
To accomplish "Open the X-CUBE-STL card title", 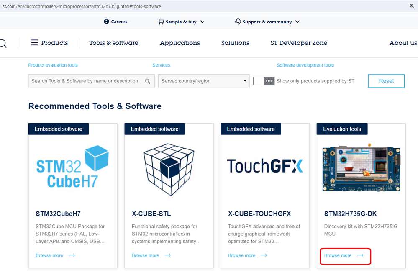I will pos(151,214).
